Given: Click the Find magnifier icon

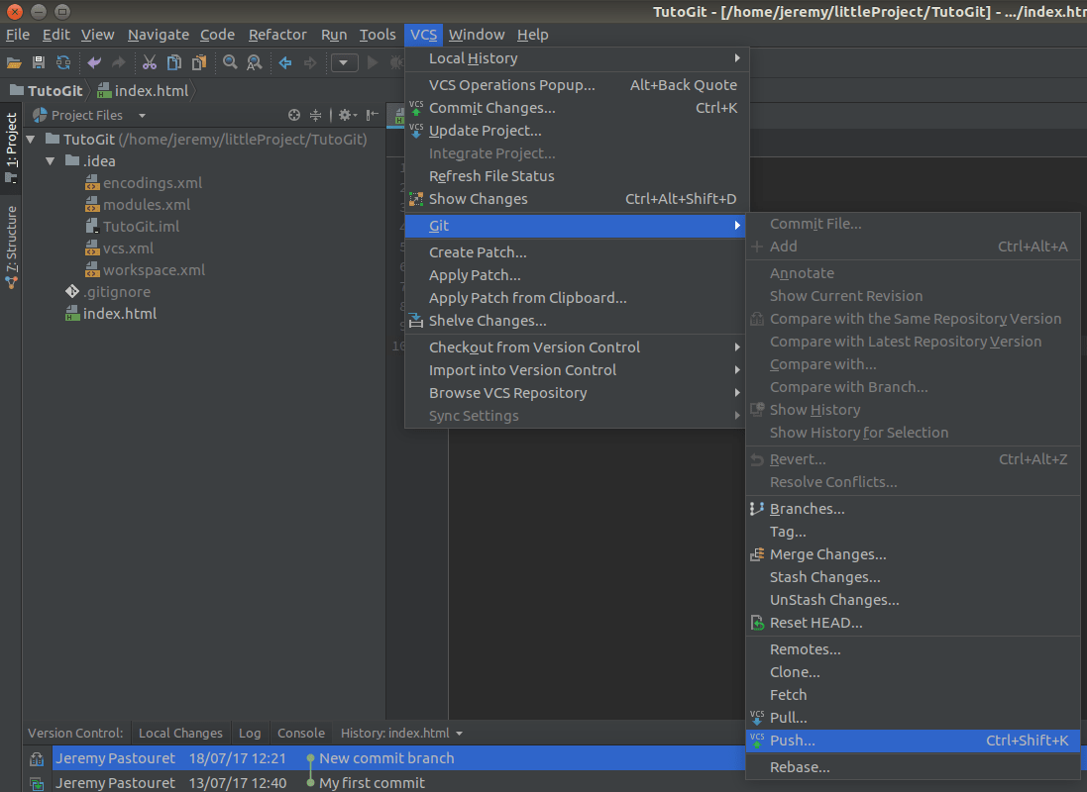Looking at the screenshot, I should (x=230, y=63).
